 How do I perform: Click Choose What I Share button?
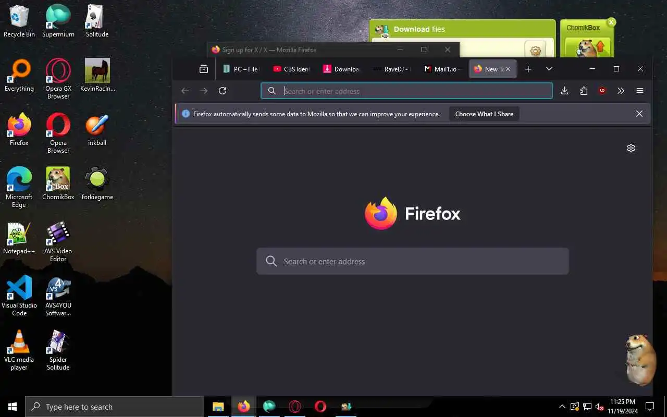point(484,114)
